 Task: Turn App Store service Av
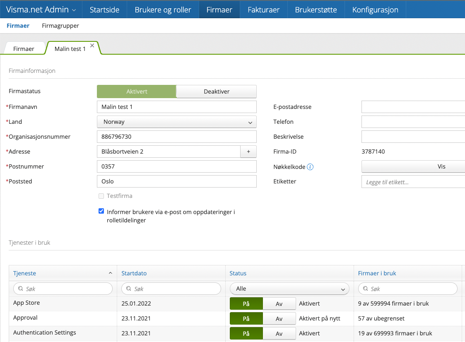pos(279,304)
